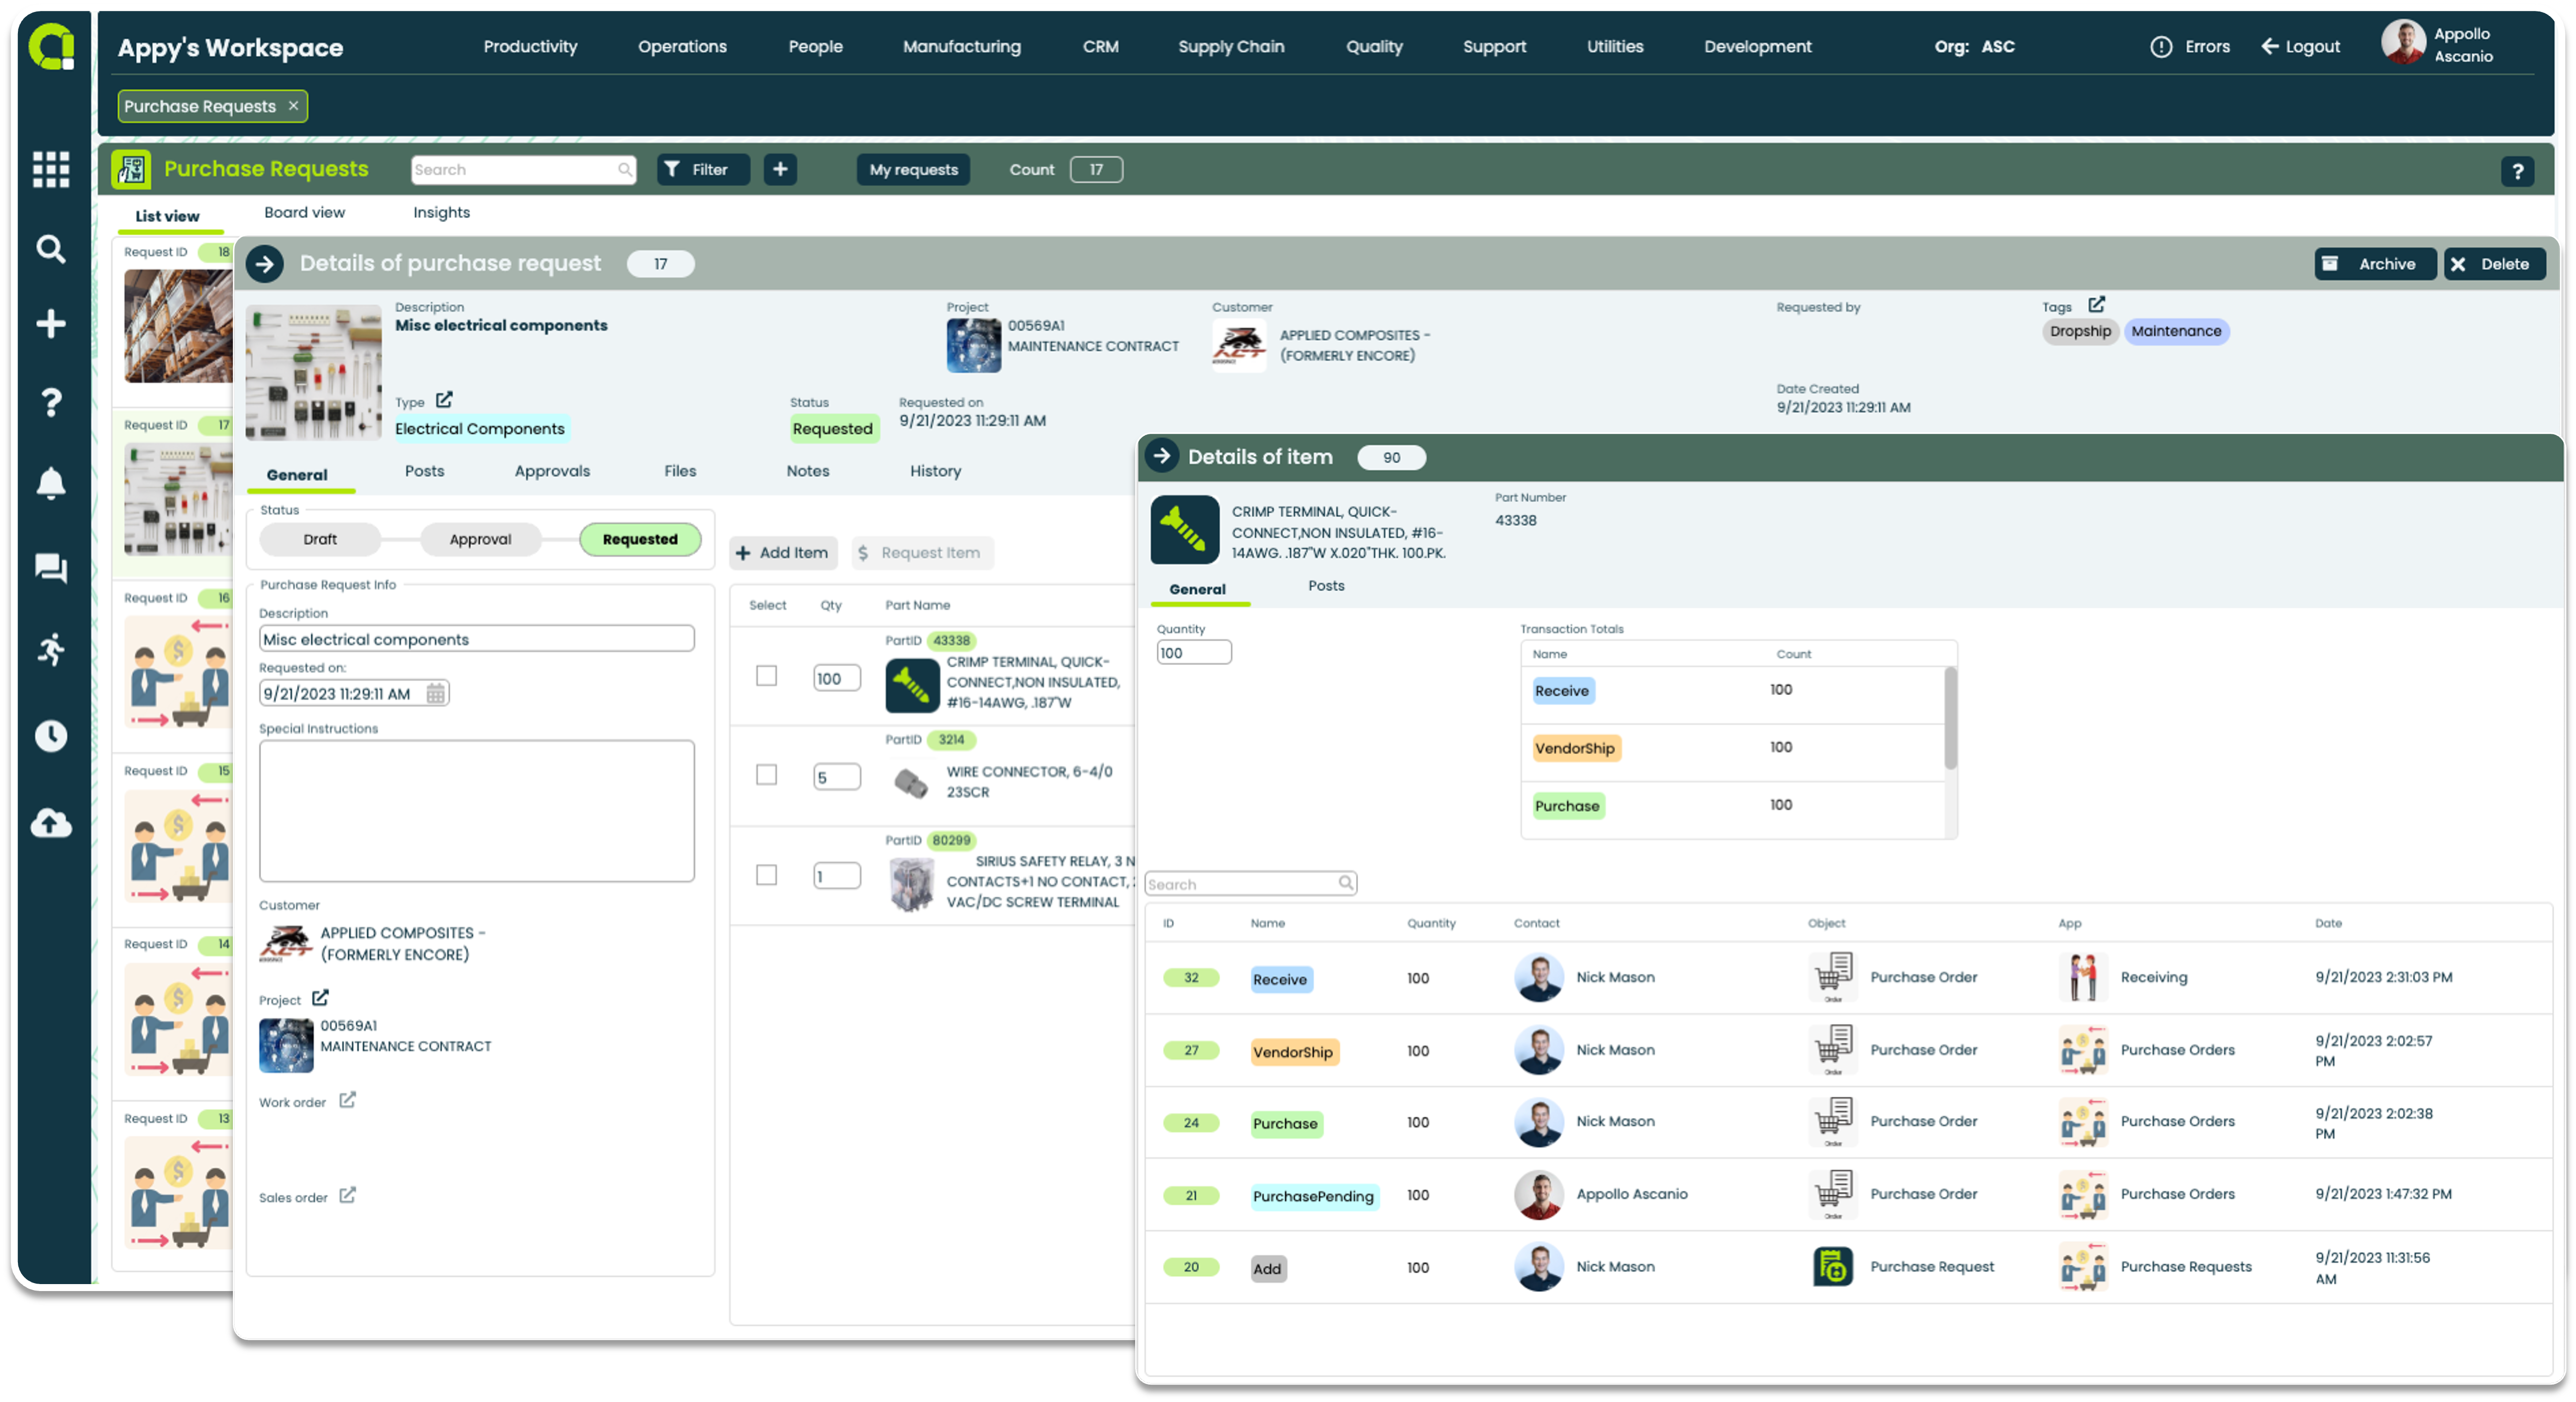
Task: Open request ID 18 warehouse thumbnail
Action: 178,326
